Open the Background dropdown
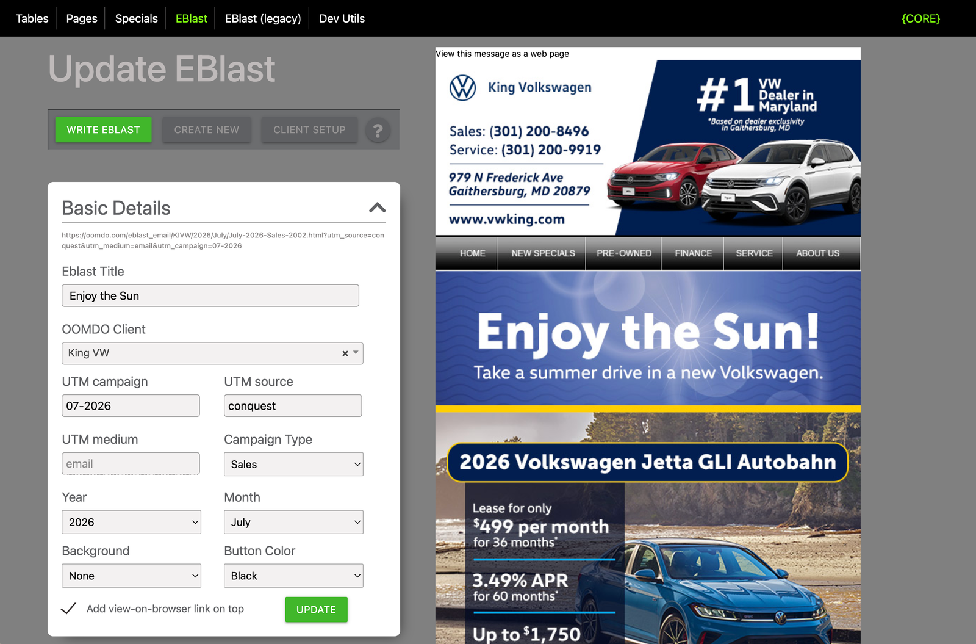Screen dimensions: 976x644 [131, 576]
